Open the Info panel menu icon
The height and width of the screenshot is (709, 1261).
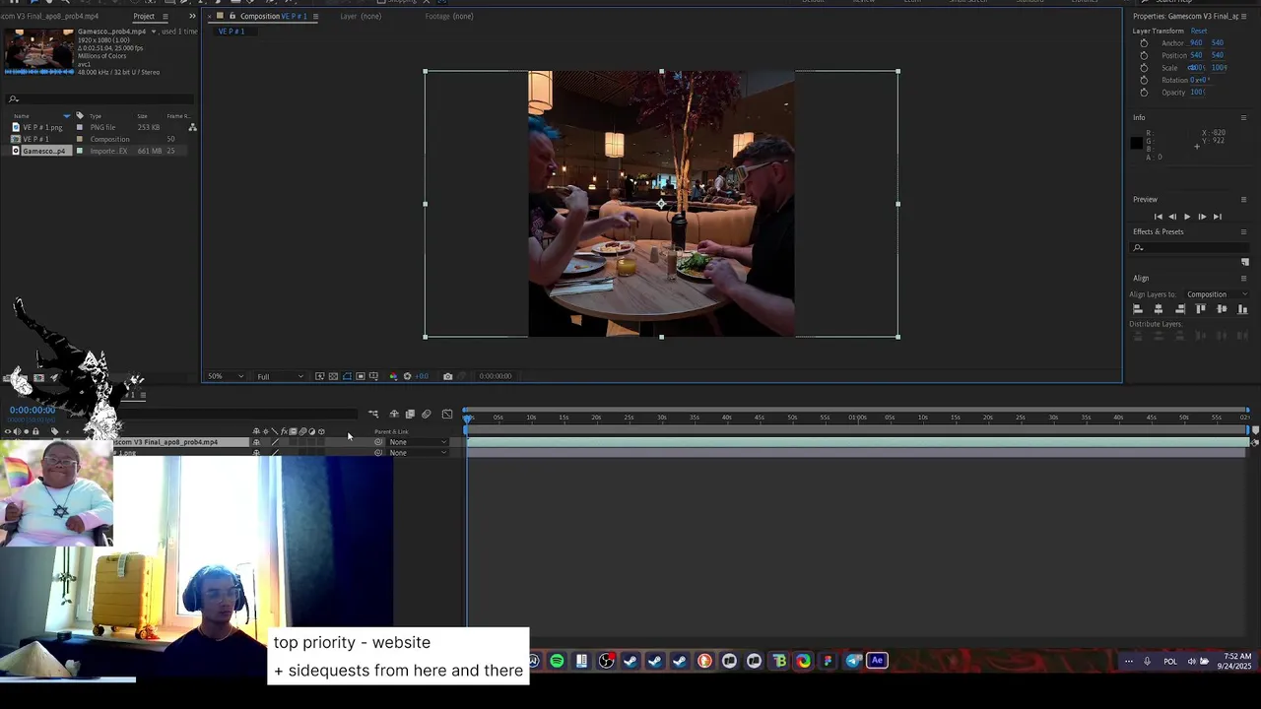click(1243, 117)
